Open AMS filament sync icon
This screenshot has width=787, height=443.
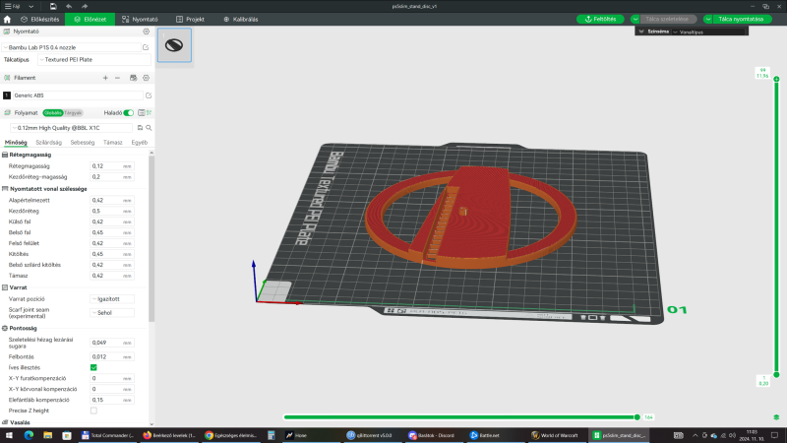click(x=133, y=78)
